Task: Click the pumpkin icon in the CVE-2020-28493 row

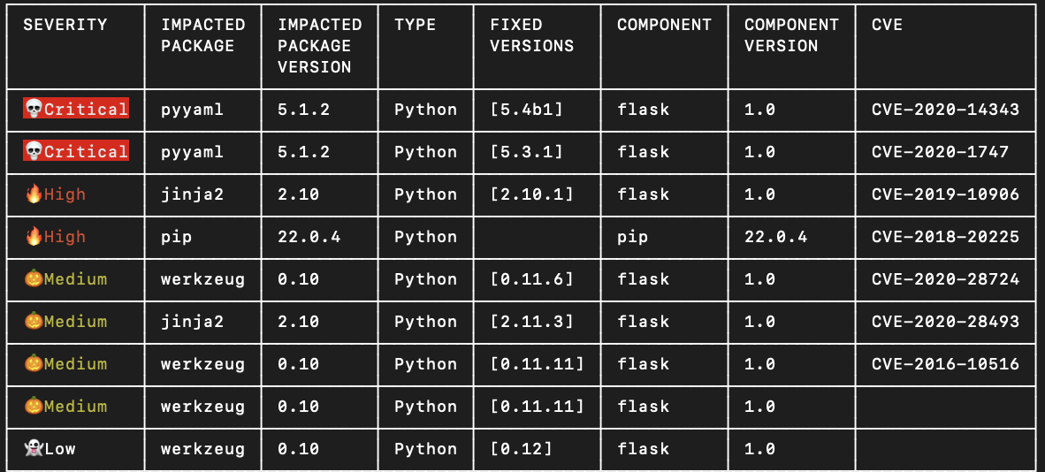Action: tap(33, 322)
